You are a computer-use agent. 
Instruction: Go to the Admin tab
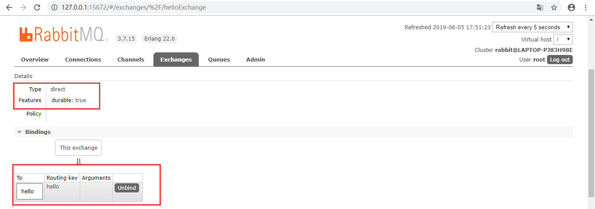pyautogui.click(x=255, y=59)
